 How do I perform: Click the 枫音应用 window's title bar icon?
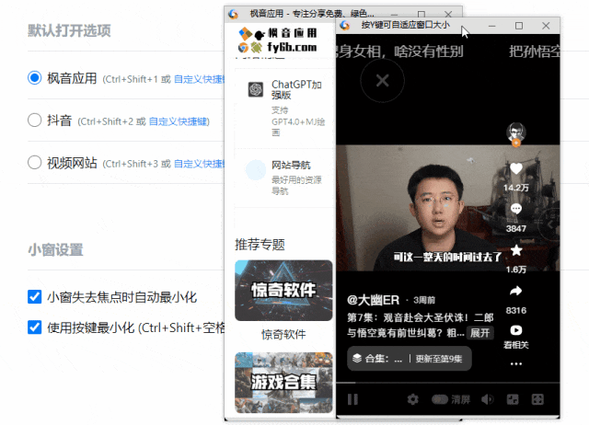point(233,14)
